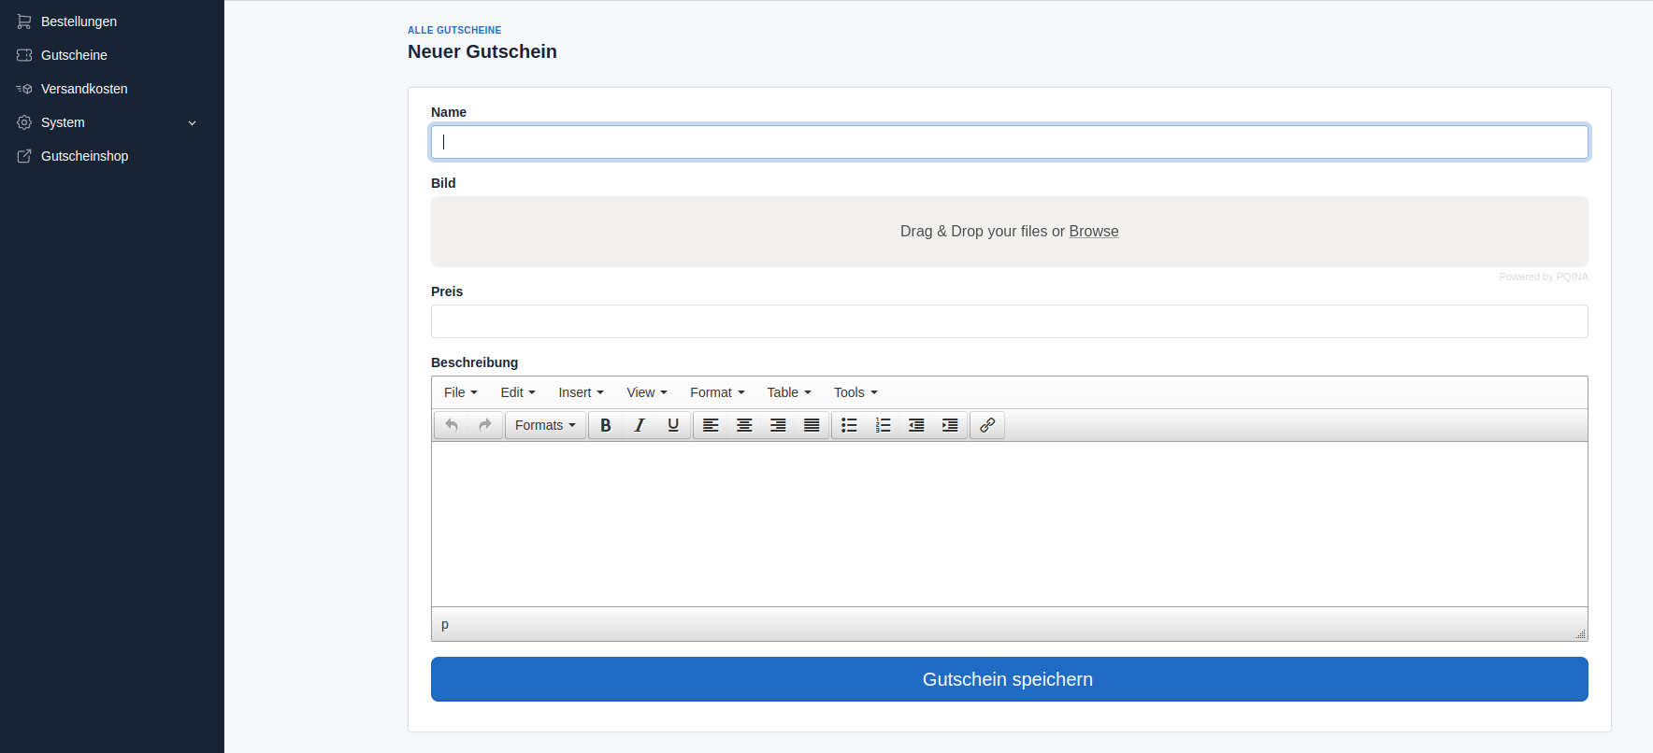This screenshot has width=1653, height=753.
Task: Focus the Preis input field
Action: [x=1010, y=321]
